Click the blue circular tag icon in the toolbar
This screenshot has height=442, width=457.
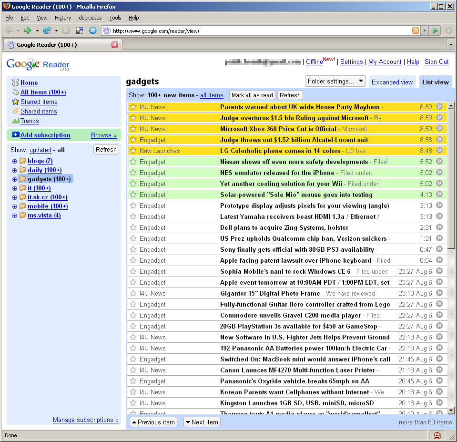pos(92,31)
